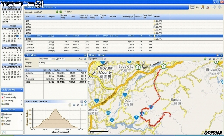The width and height of the screenshot is (224, 136).
Task: Open the Route panel options menu
Action: point(221,55)
